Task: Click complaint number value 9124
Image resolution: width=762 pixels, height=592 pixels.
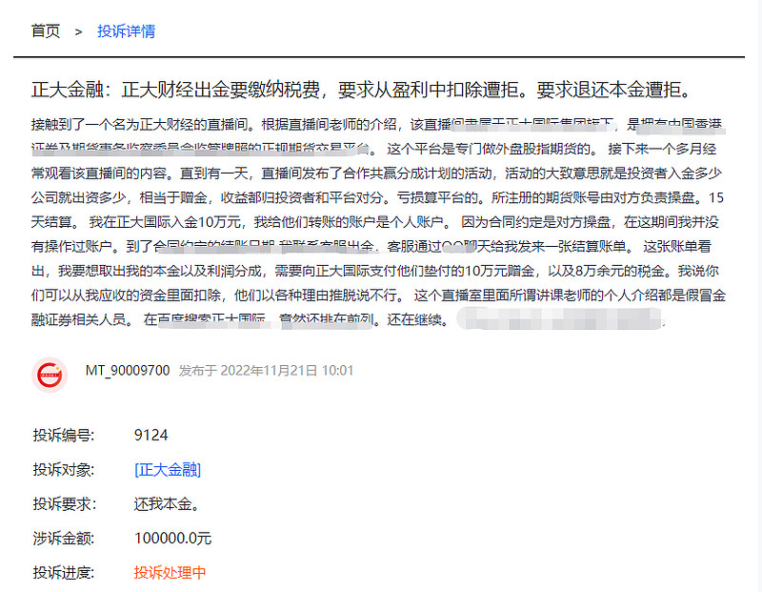Action: point(151,435)
